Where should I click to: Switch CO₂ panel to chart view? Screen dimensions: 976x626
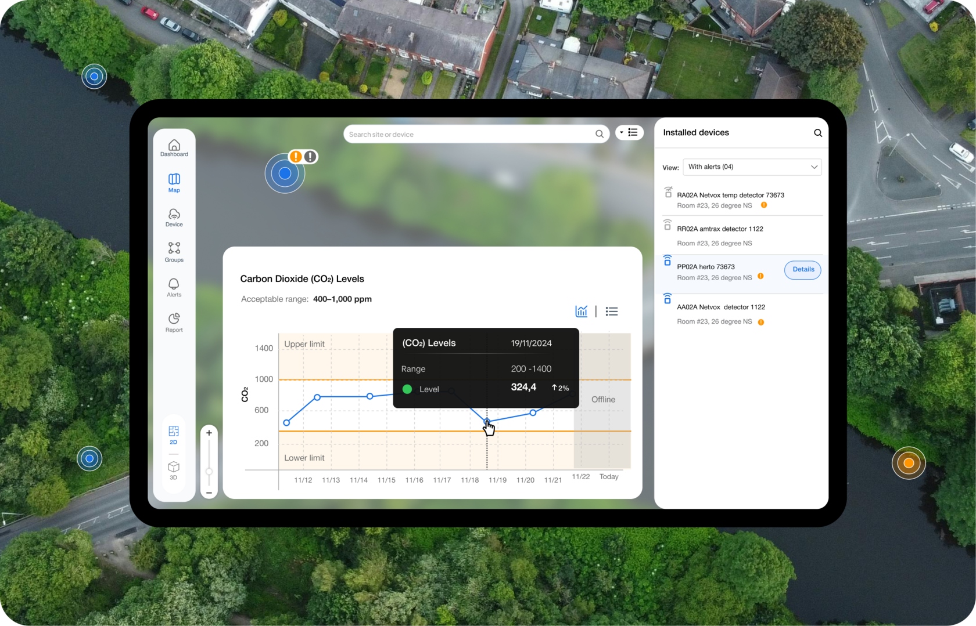pos(581,312)
